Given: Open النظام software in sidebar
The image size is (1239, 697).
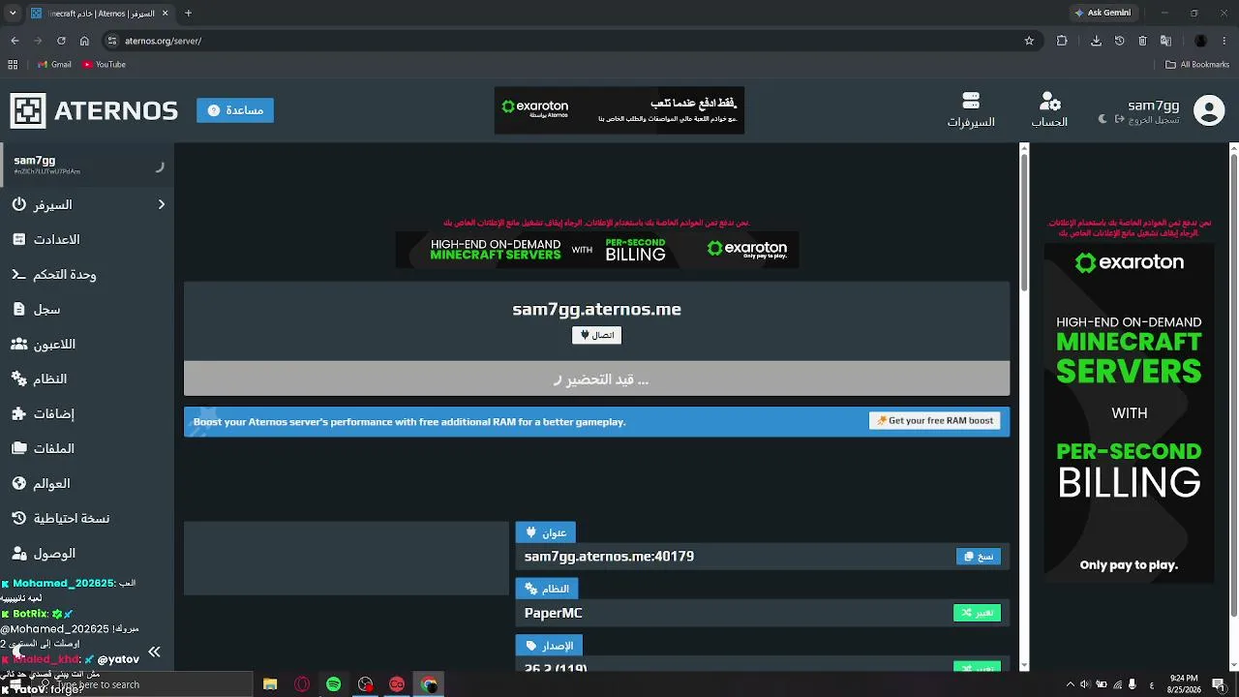Looking at the screenshot, I should click(x=40, y=379).
